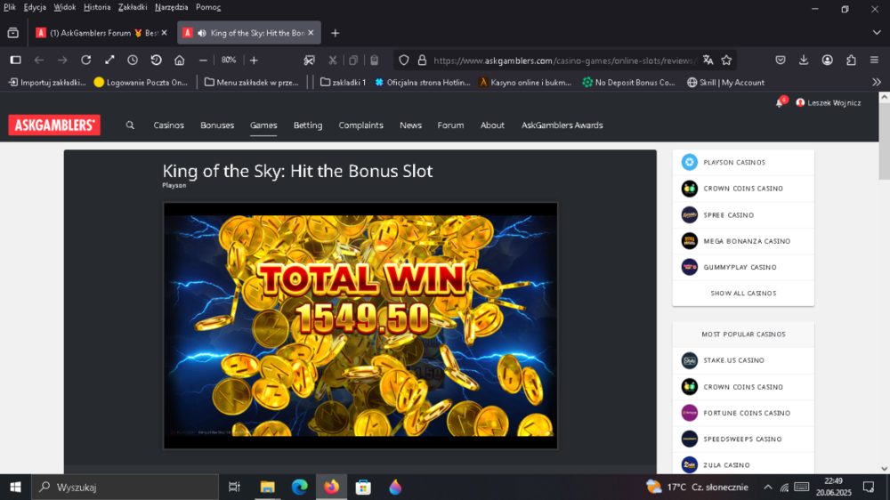The image size is (890, 500).
Task: Open Fortune Coins Casino entry
Action: pyautogui.click(x=743, y=413)
